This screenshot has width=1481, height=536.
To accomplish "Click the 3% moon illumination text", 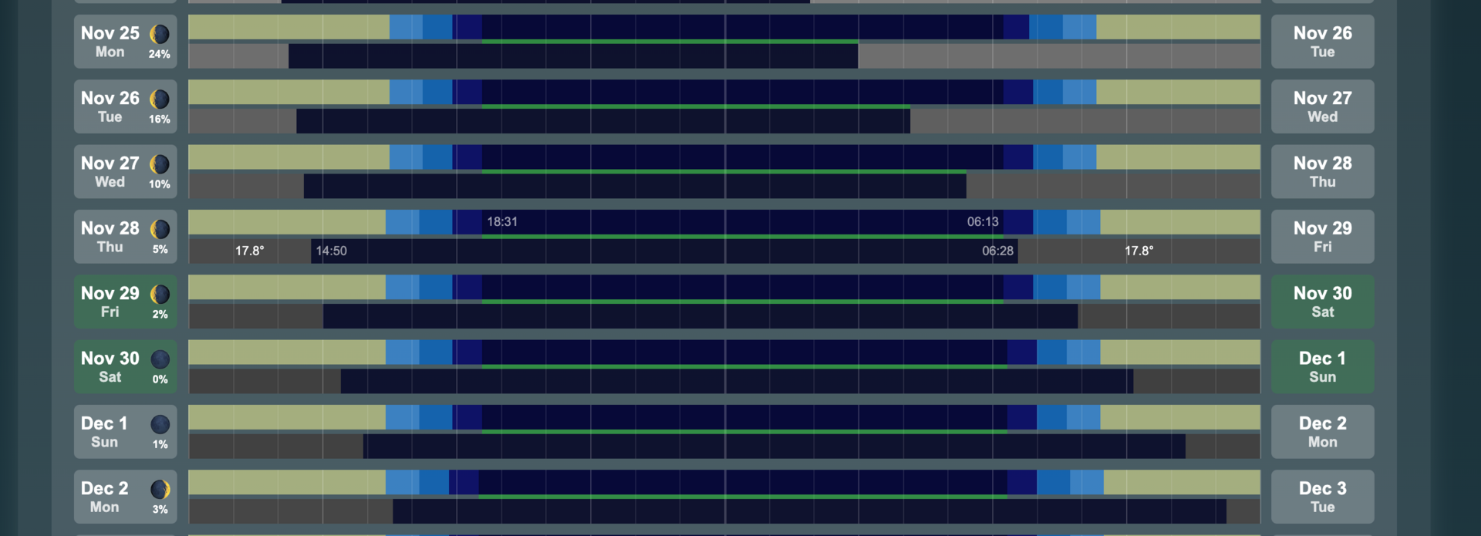I will [x=160, y=510].
